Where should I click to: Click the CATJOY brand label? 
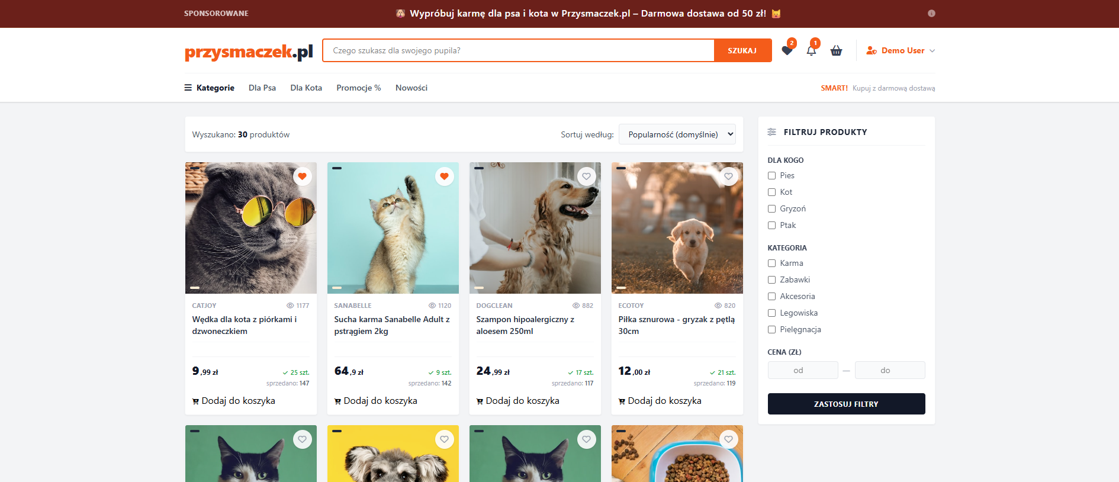tap(204, 306)
